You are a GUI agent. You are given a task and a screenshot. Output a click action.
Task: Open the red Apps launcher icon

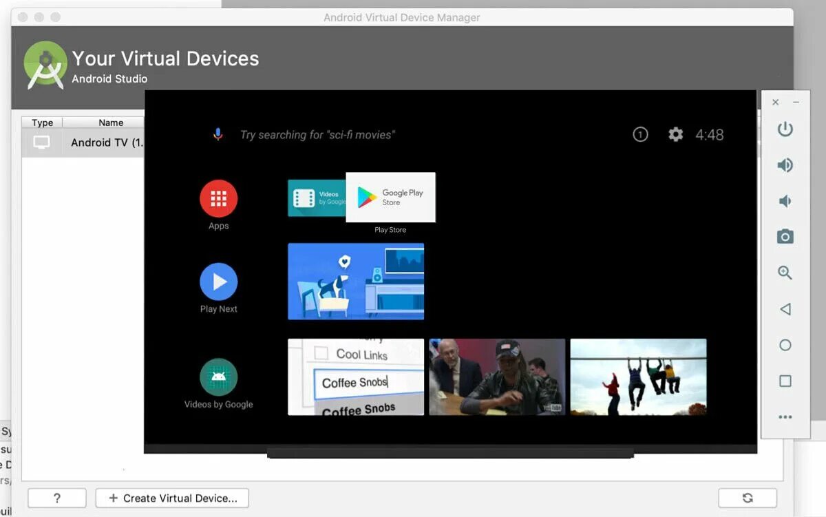pos(219,198)
